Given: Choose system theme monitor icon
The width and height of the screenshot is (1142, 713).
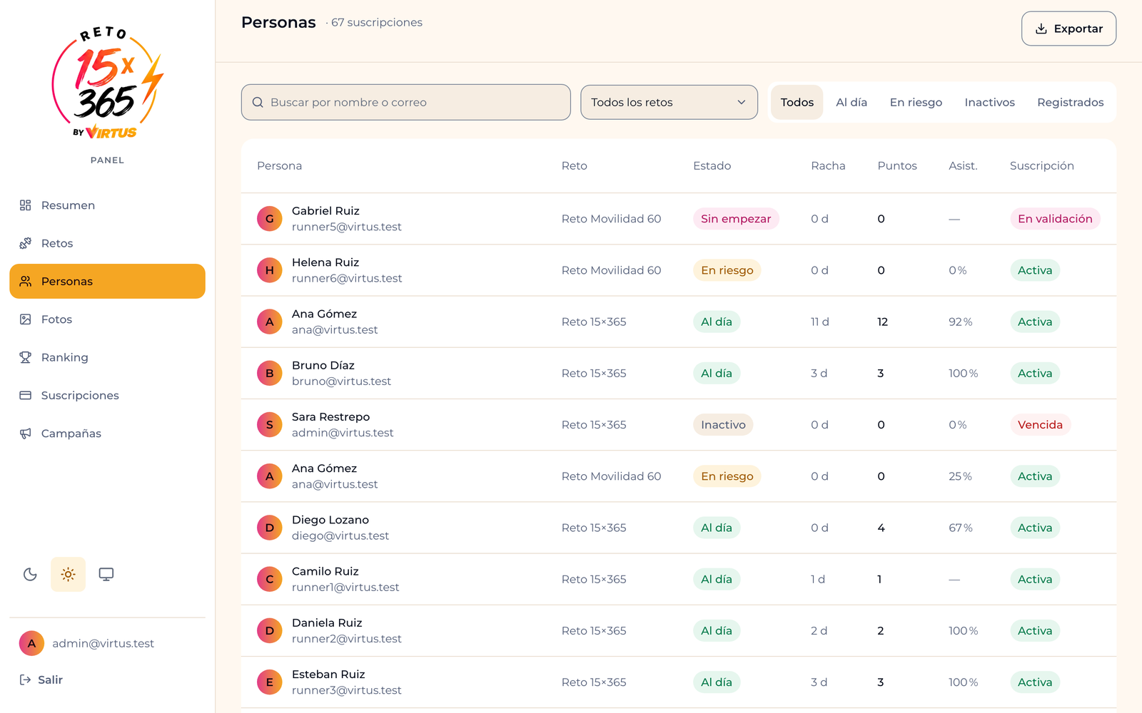Looking at the screenshot, I should point(106,574).
